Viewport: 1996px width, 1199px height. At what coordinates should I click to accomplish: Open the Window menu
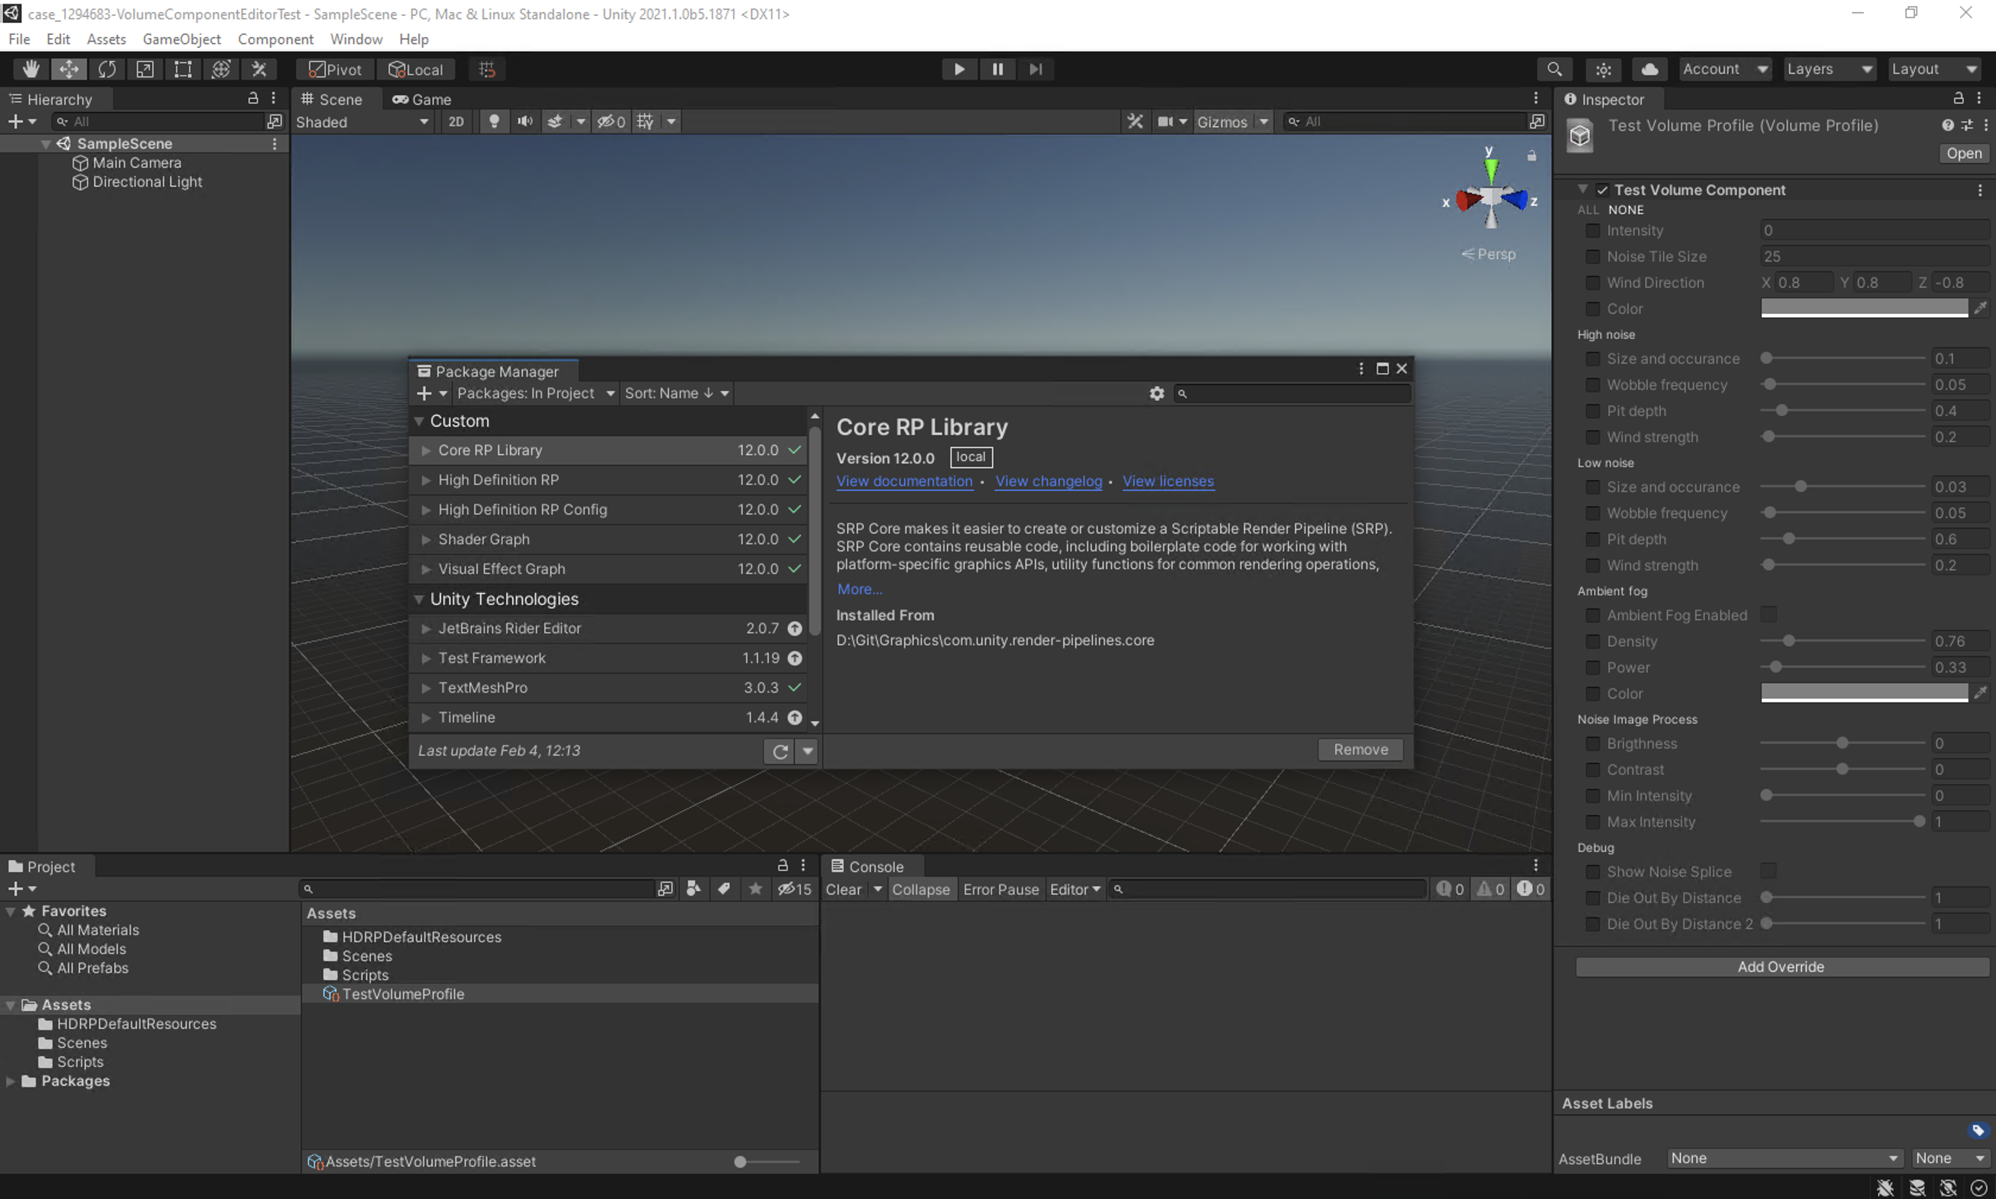[356, 39]
